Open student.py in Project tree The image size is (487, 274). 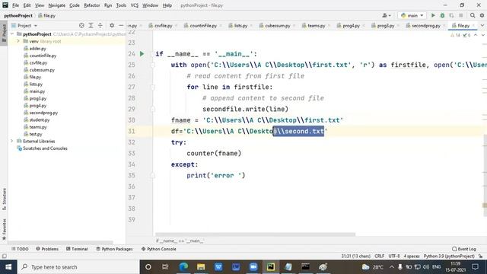point(40,120)
